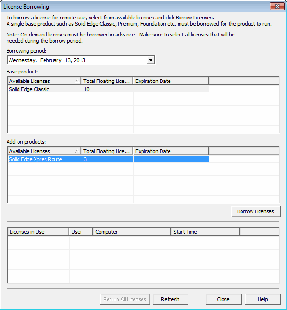Click Base product Expiration Date column header
The image size is (287, 310).
170,81
